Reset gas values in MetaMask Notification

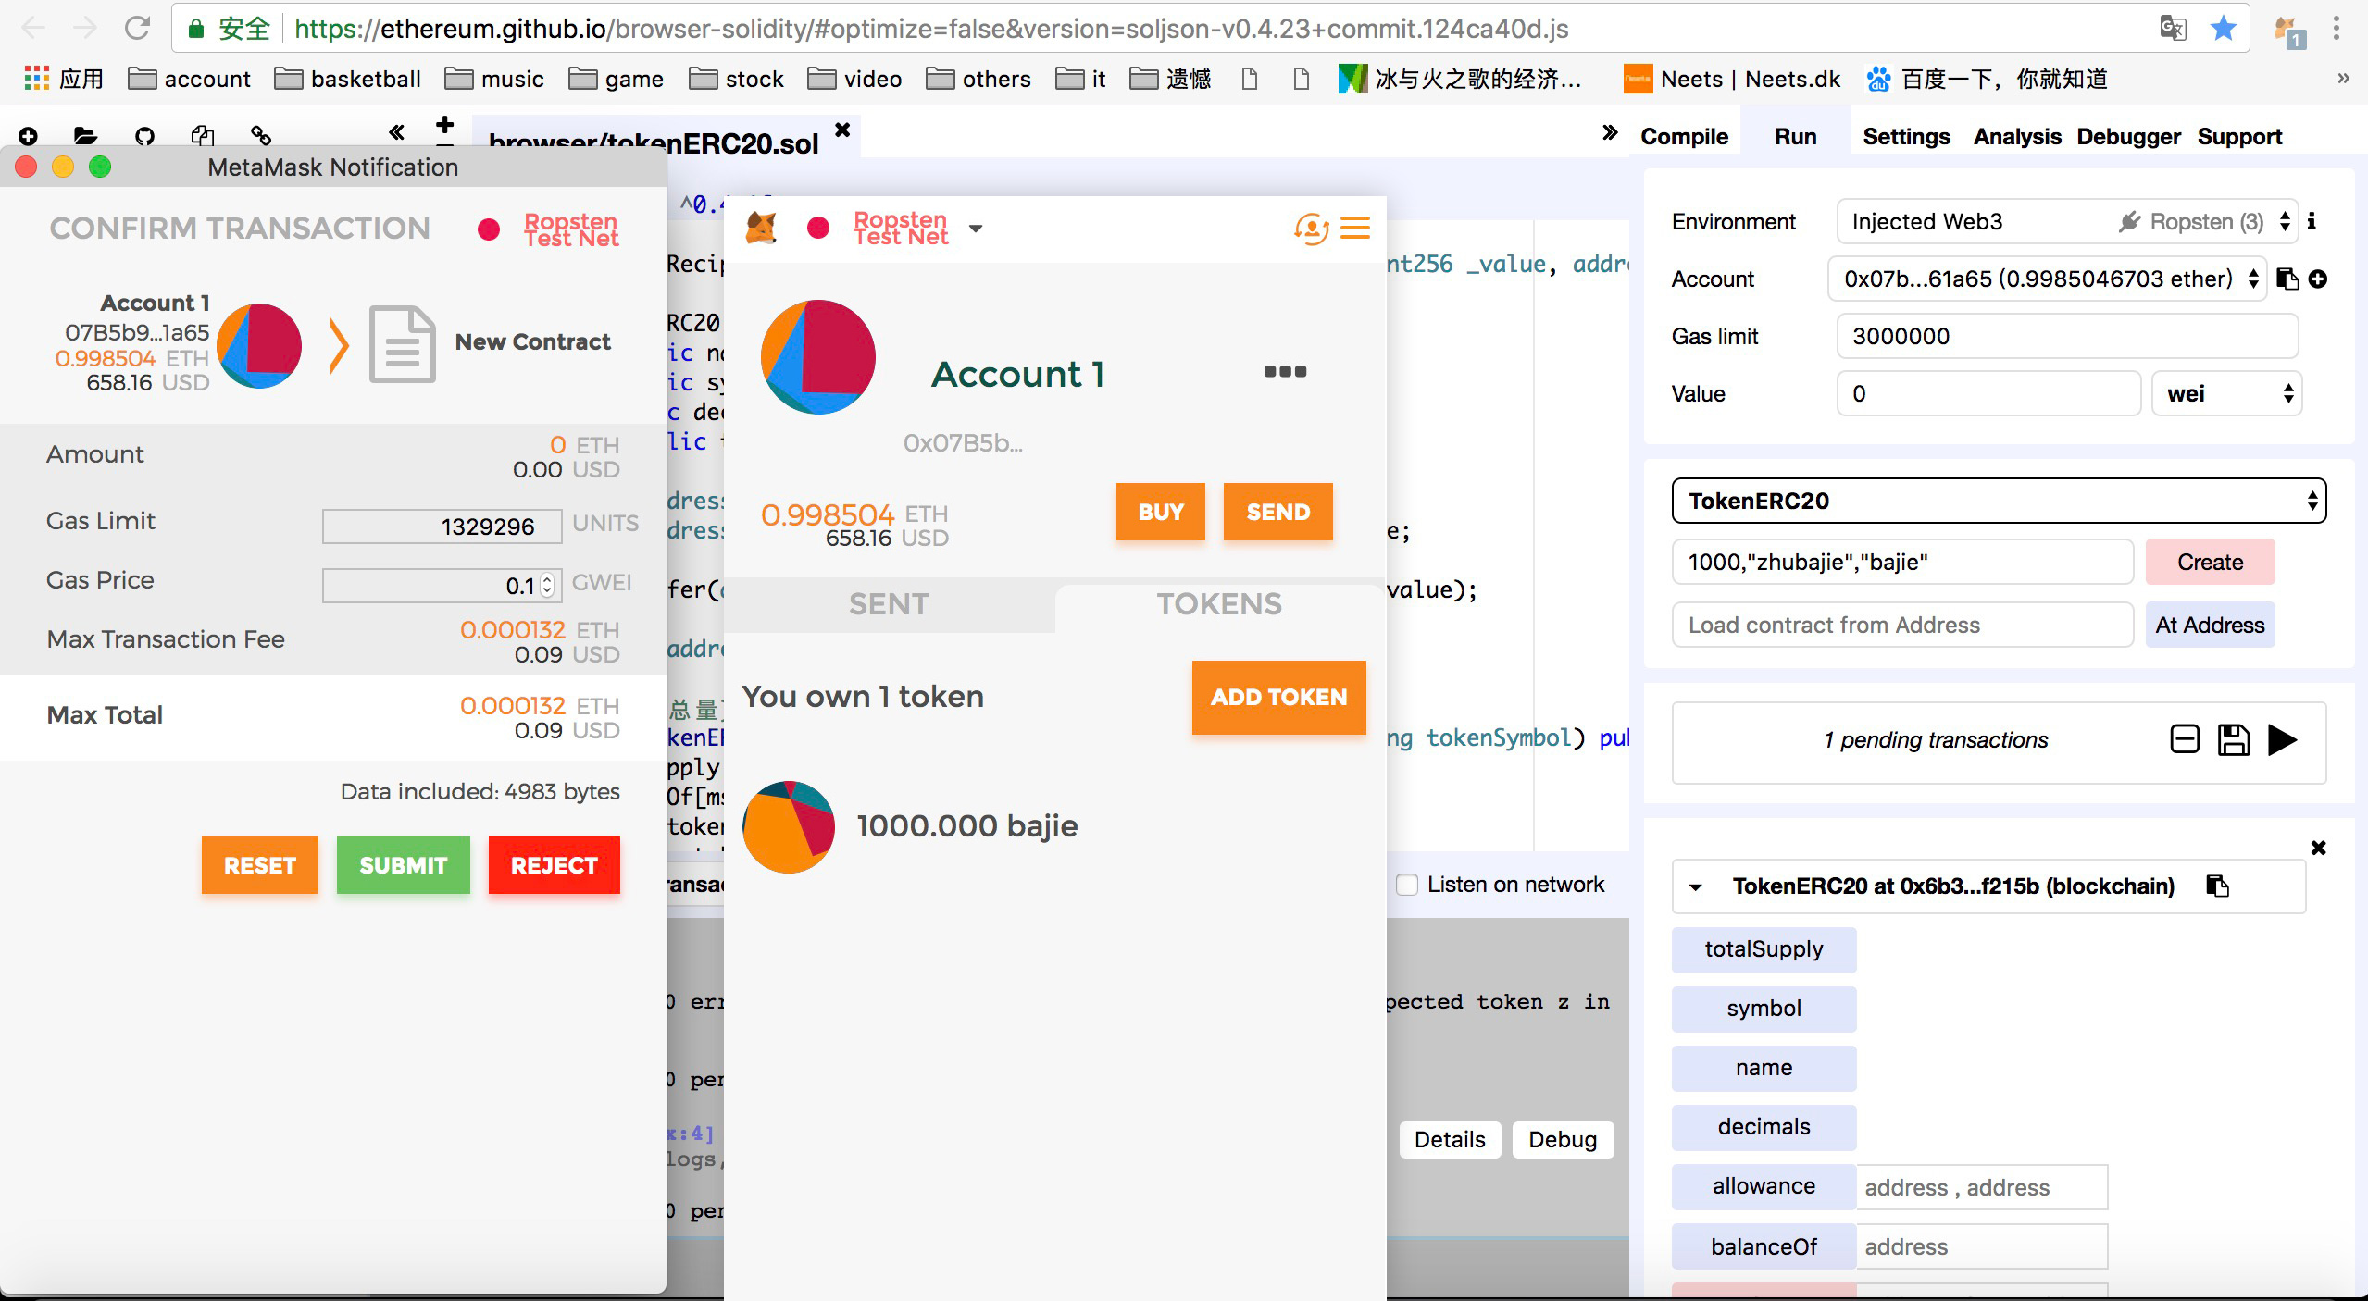(259, 865)
